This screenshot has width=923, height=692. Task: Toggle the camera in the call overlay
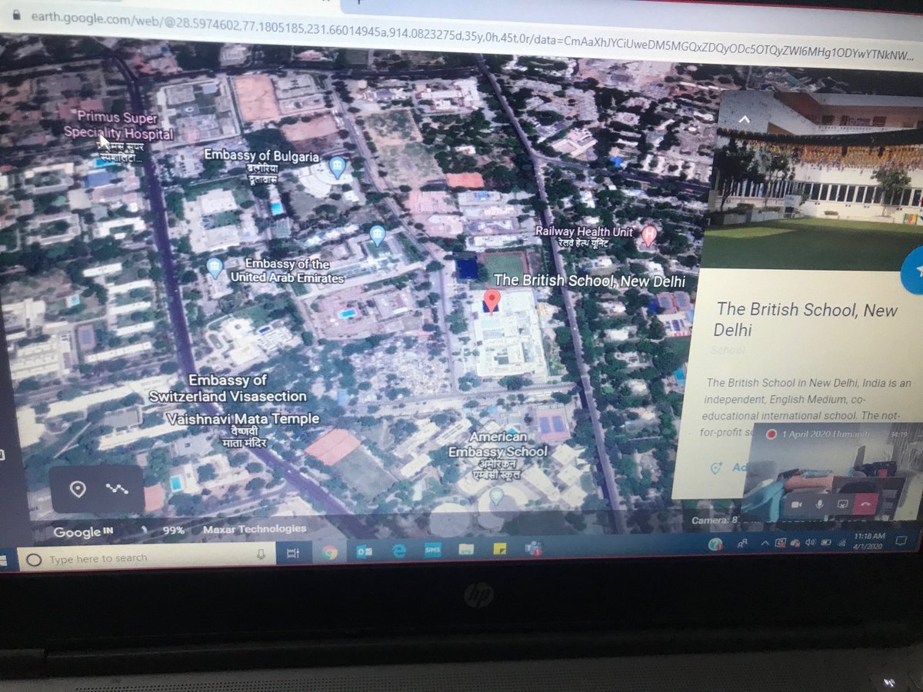click(796, 504)
